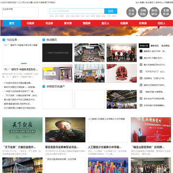Select the 首页 navigation tab
The height and width of the screenshot is (173, 173).
(x=12, y=23)
